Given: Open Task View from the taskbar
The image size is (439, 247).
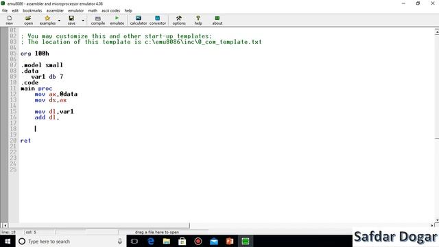Looking at the screenshot, I should pyautogui.click(x=134, y=241).
